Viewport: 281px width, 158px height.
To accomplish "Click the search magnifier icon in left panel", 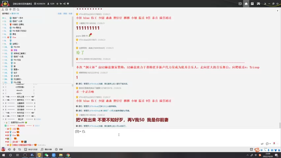I will click(18, 9).
